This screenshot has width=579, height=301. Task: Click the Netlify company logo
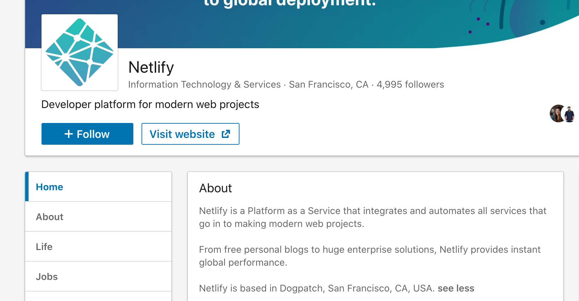coord(80,52)
